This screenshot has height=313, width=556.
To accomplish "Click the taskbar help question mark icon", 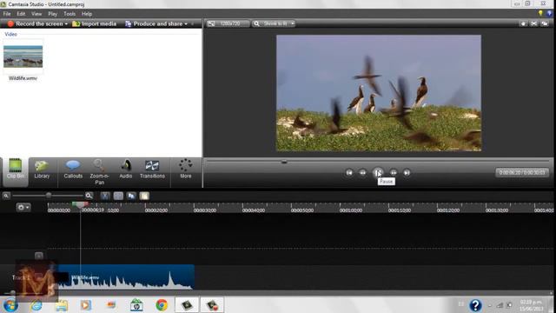I will (x=475, y=305).
